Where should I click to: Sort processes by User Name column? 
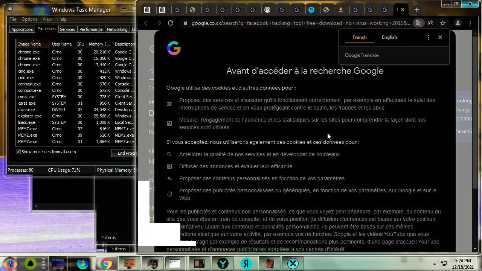[62, 44]
